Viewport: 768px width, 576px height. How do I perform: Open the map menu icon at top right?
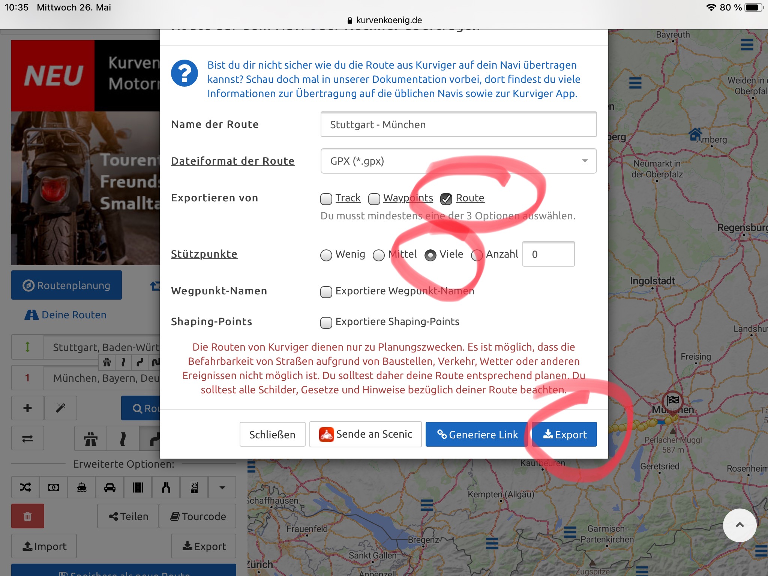[747, 45]
